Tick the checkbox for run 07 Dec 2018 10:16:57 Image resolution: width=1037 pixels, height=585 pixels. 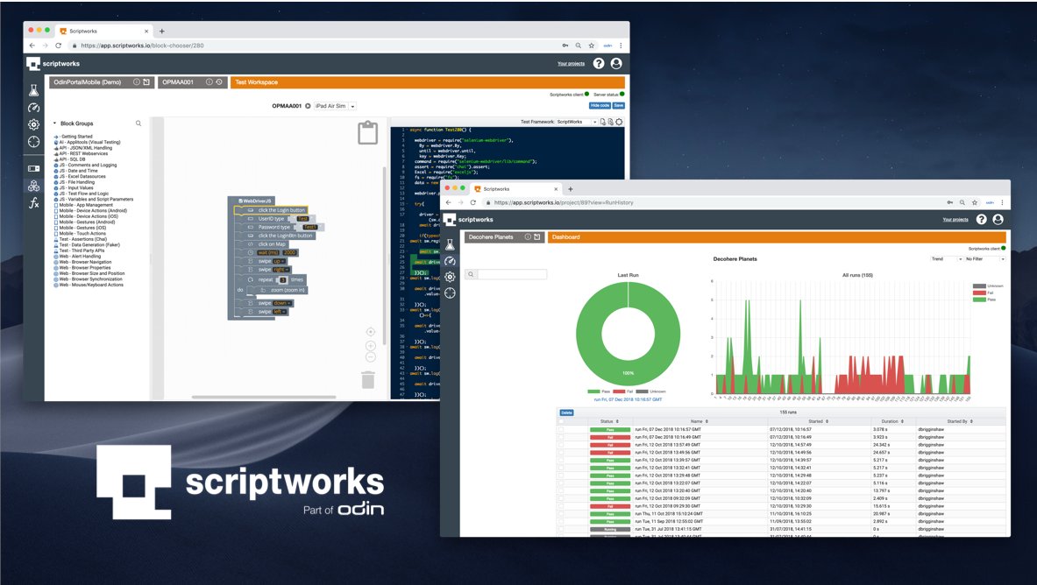click(x=562, y=430)
